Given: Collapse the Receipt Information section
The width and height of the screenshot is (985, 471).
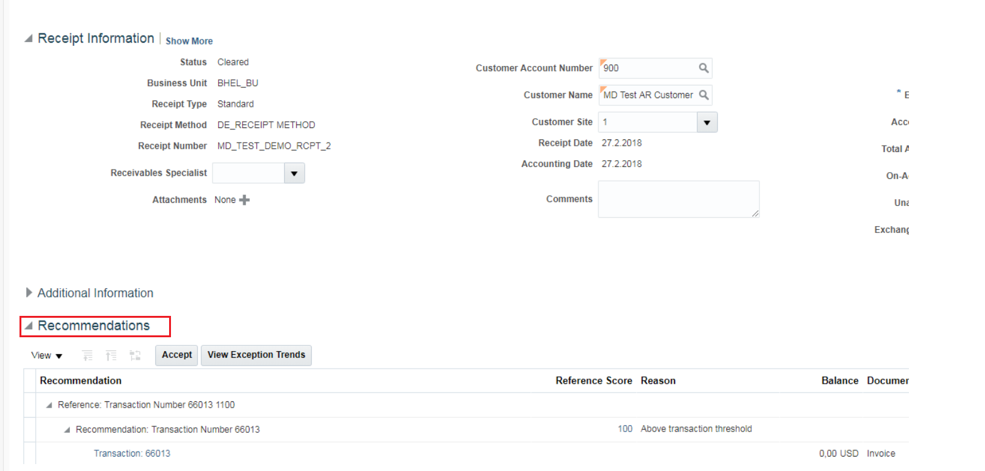Looking at the screenshot, I should (x=27, y=38).
